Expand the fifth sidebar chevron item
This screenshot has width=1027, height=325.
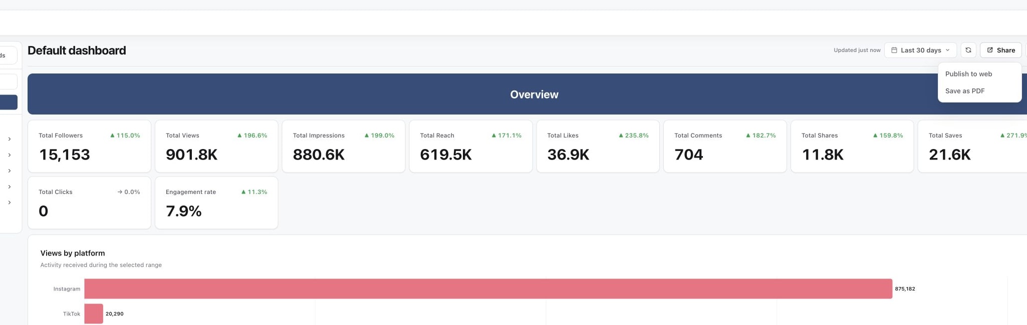pyautogui.click(x=10, y=202)
